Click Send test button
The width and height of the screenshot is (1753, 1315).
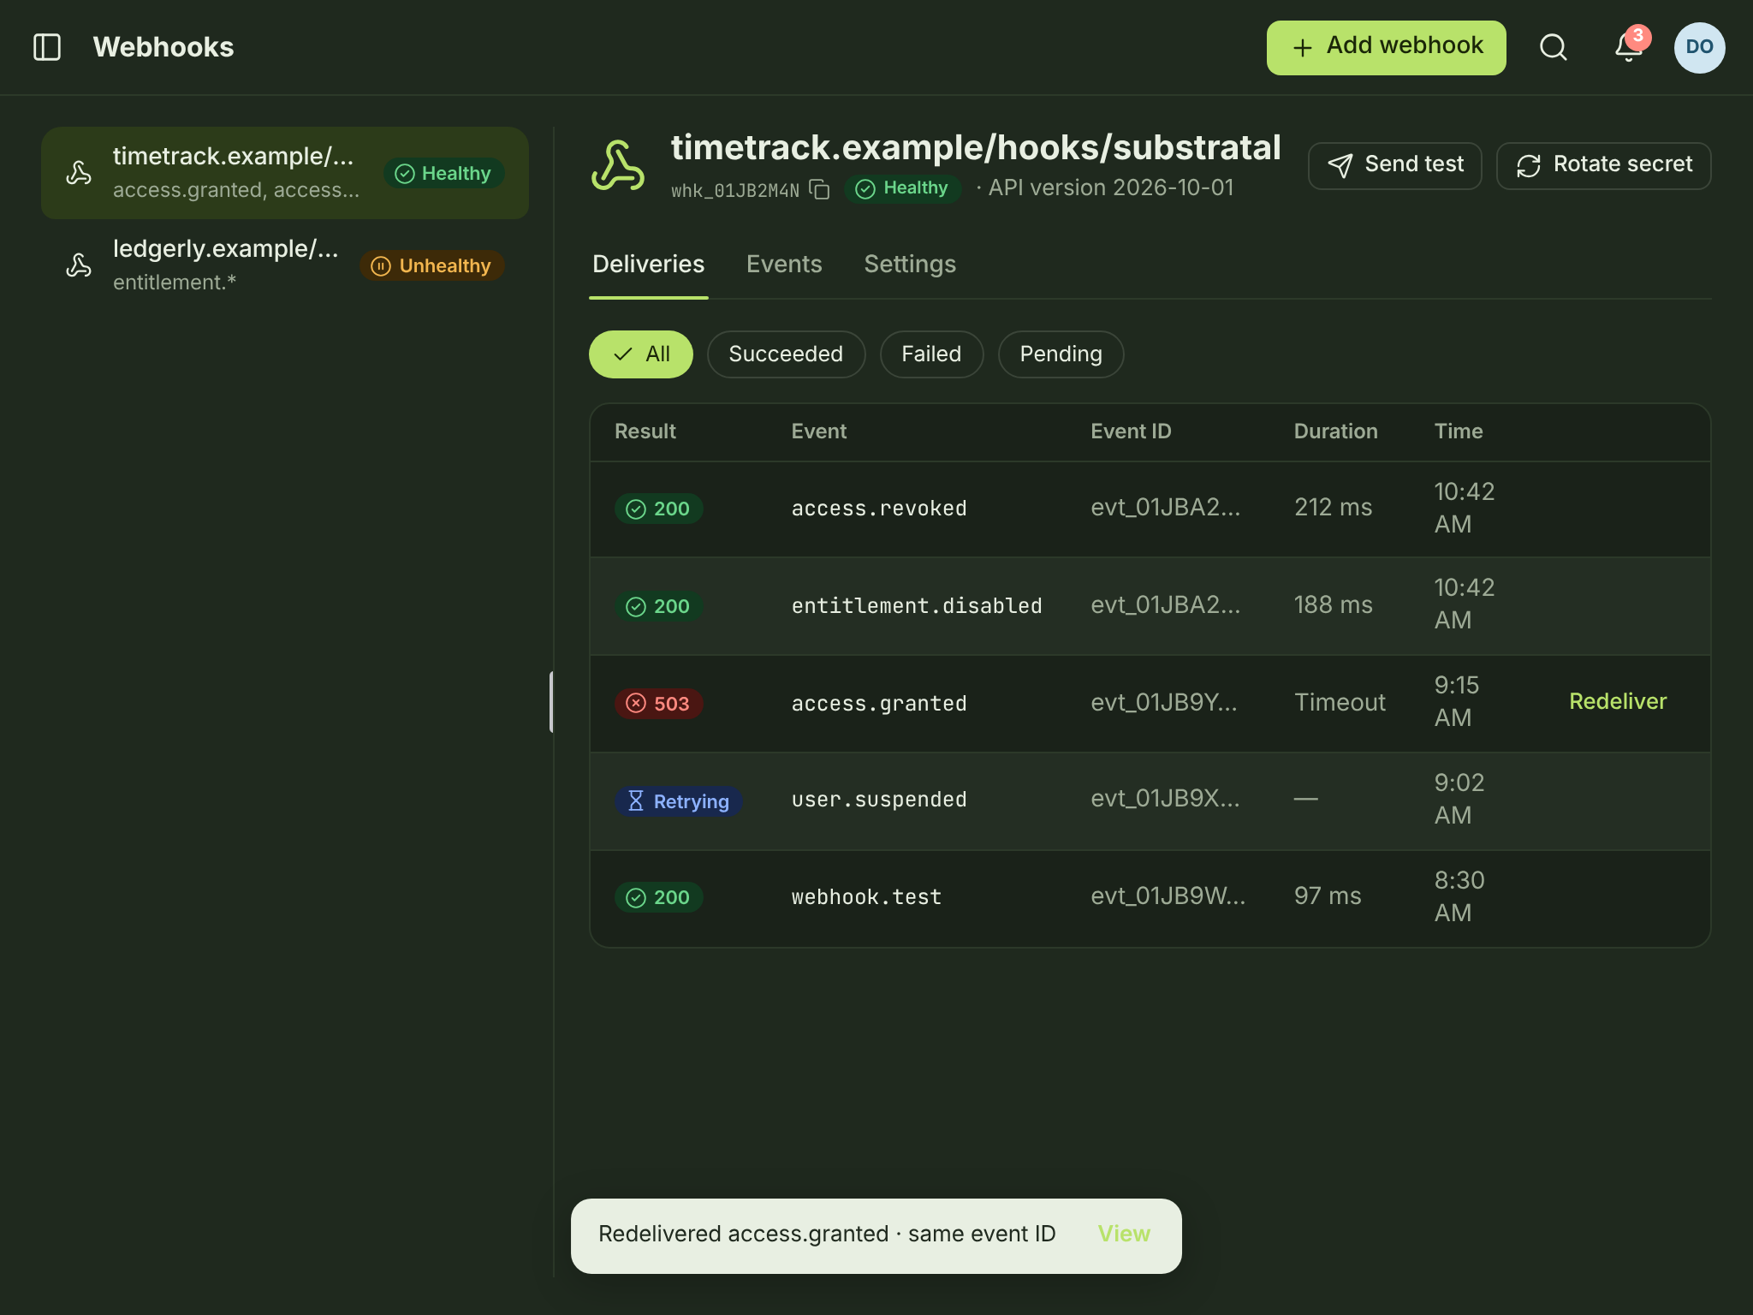click(1394, 165)
